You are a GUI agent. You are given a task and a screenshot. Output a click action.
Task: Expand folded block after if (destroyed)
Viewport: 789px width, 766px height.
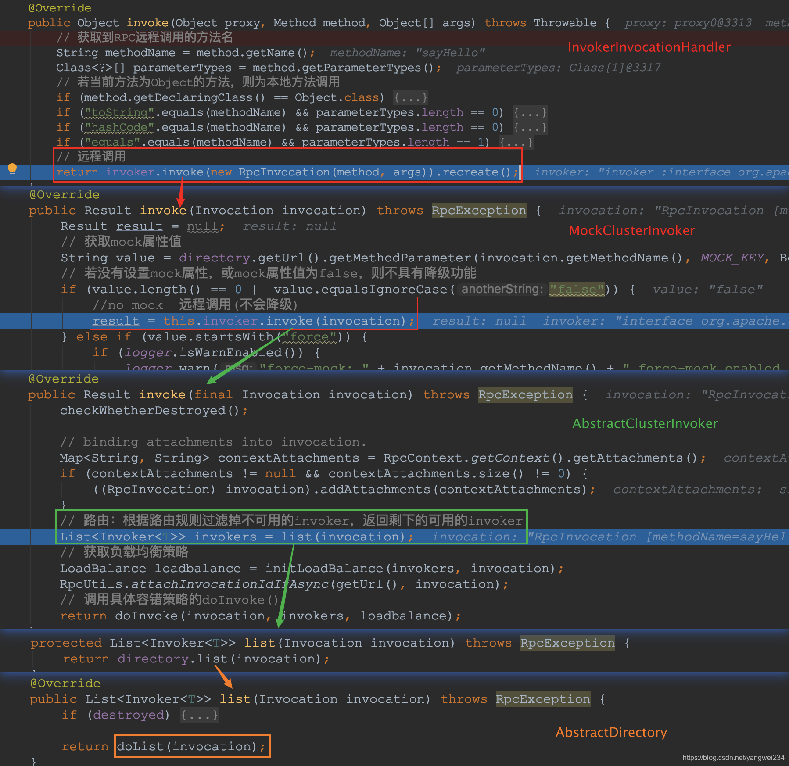tap(200, 715)
